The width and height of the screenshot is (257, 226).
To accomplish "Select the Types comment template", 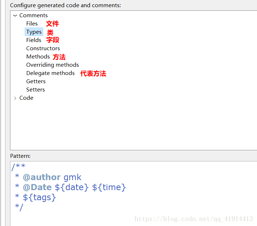I will [x=34, y=32].
